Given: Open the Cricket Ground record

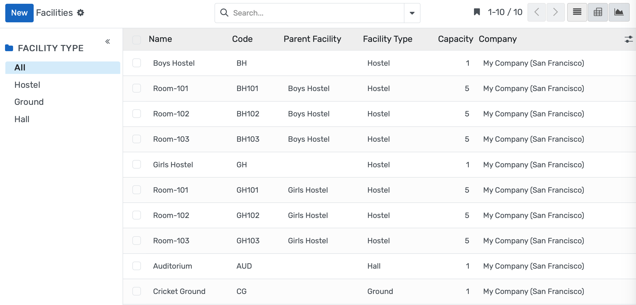Looking at the screenshot, I should coord(179,291).
